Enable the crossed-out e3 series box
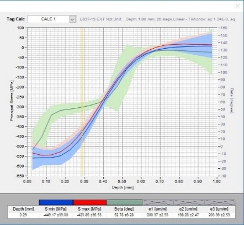Screen dimensions: 244x225 point(220,202)
